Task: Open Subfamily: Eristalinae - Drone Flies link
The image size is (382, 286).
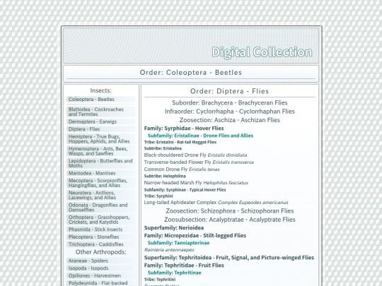Action: 200,136
